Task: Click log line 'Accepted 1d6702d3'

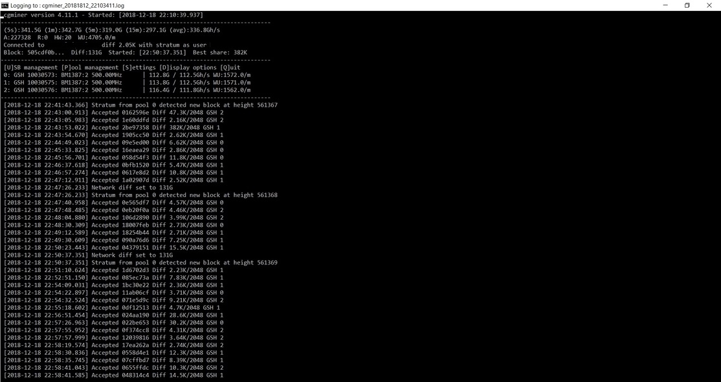Action: (113, 270)
